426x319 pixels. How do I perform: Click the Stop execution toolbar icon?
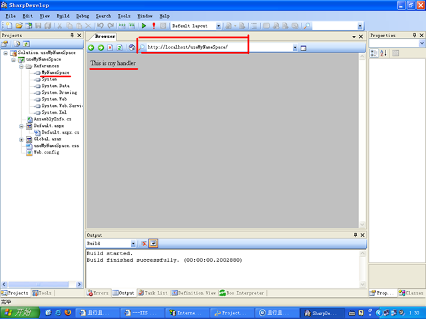(x=163, y=26)
